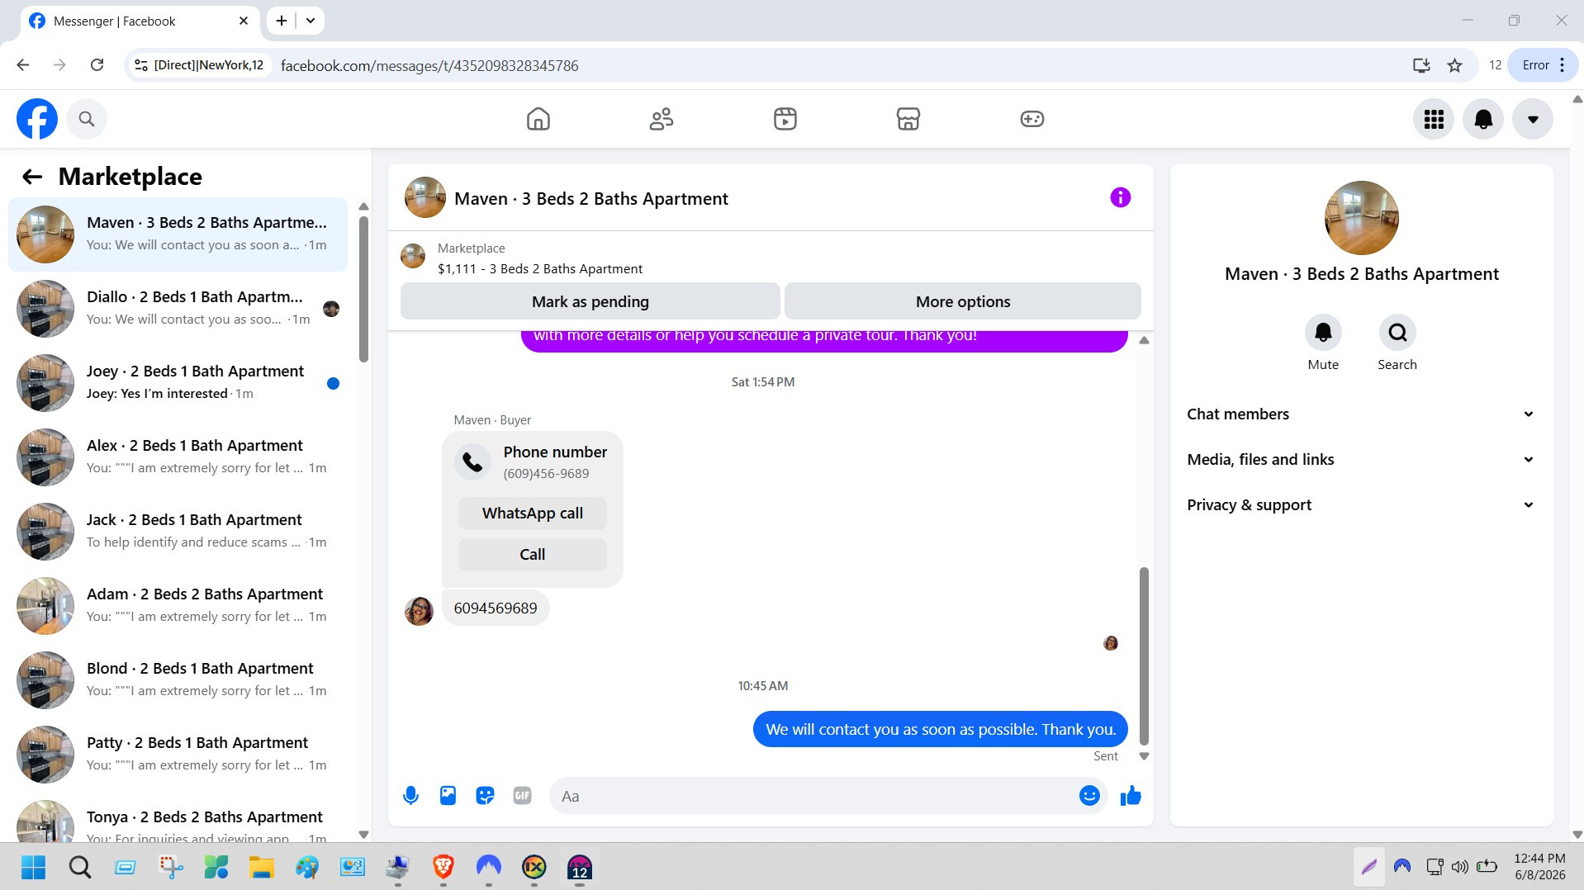Screen dimensions: 1584x890
Task: Open Maven 3 Beds 2 Baths conversation
Action: [x=178, y=234]
